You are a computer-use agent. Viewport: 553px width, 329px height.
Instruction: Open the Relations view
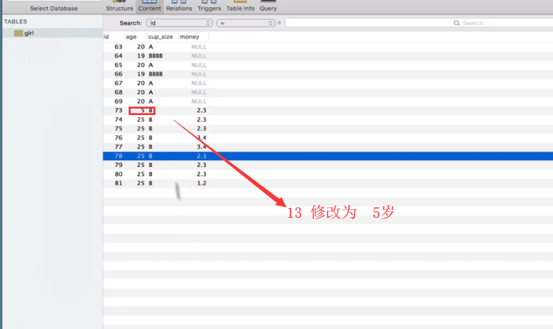click(x=179, y=7)
